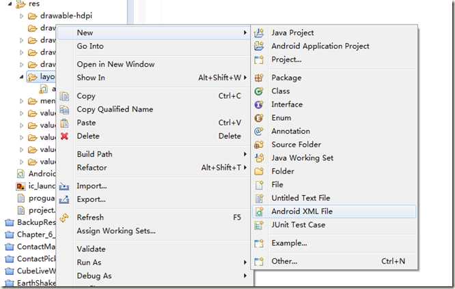Choose Untitled Text File
This screenshot has height=289, width=455.
tap(301, 198)
